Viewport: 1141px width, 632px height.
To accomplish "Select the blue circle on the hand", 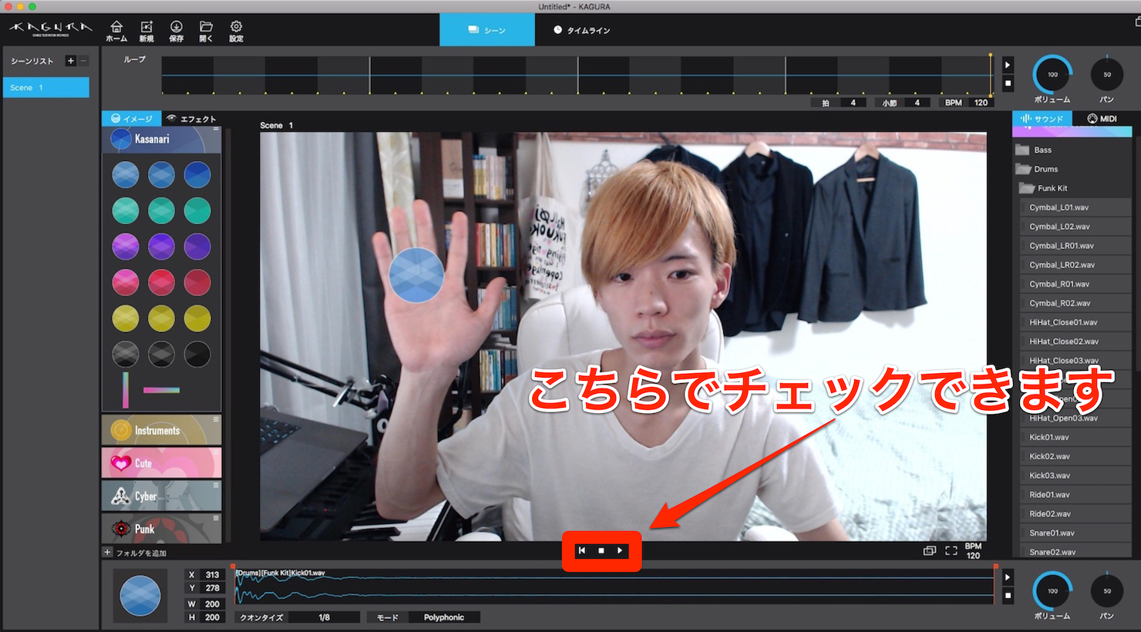I will (416, 275).
